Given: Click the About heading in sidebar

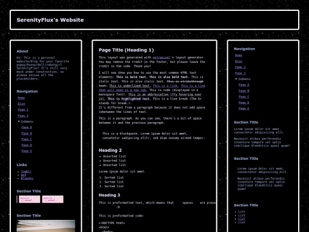Looking at the screenshot, I should tap(22, 52).
